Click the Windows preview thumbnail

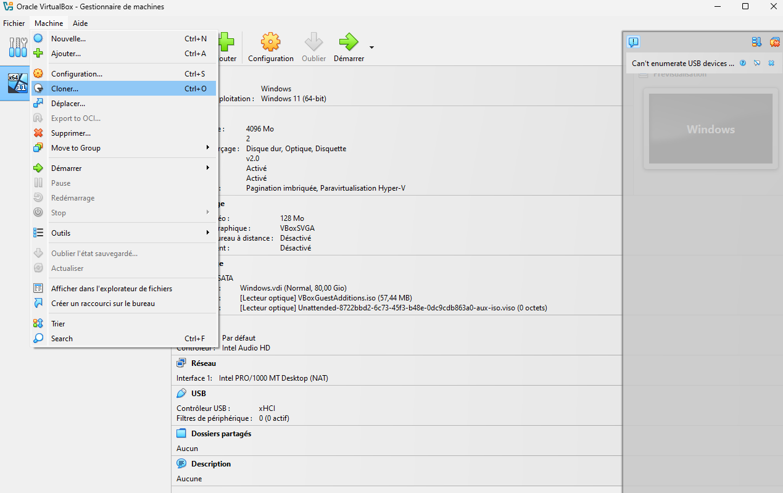pyautogui.click(x=711, y=128)
